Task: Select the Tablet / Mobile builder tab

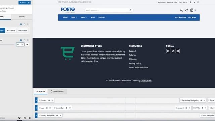Action: [57, 91]
